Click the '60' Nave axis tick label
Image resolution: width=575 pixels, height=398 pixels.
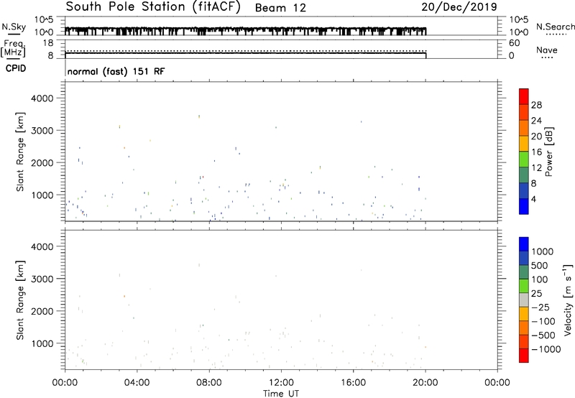pyautogui.click(x=514, y=43)
